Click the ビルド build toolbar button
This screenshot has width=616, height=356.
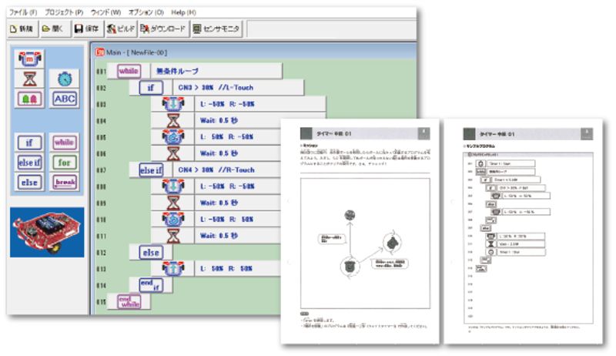pyautogui.click(x=121, y=29)
